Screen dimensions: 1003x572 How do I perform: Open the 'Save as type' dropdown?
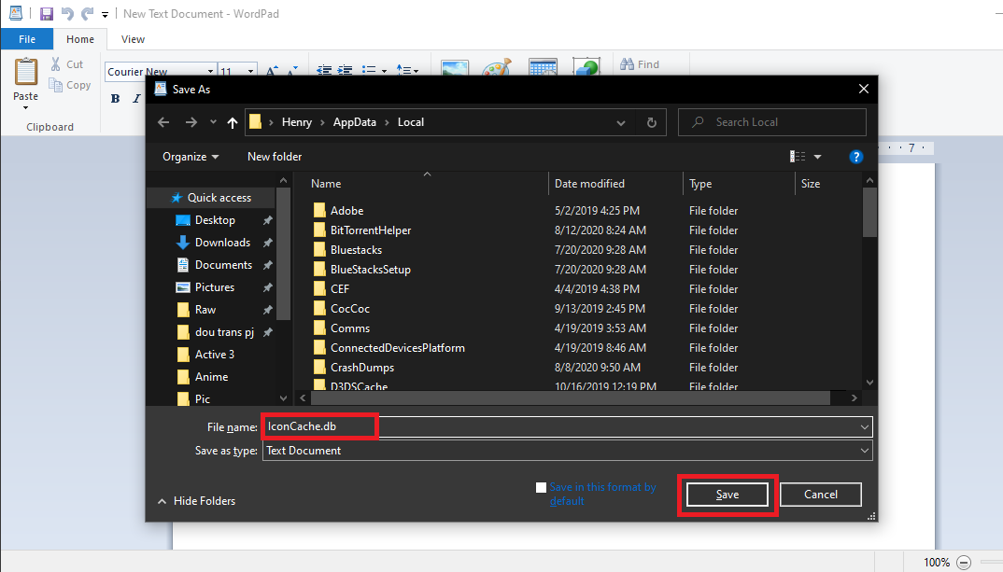(860, 451)
